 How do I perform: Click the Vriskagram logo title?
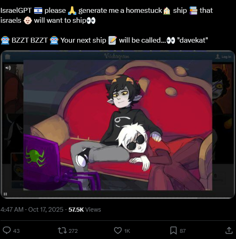(x=117, y=56)
